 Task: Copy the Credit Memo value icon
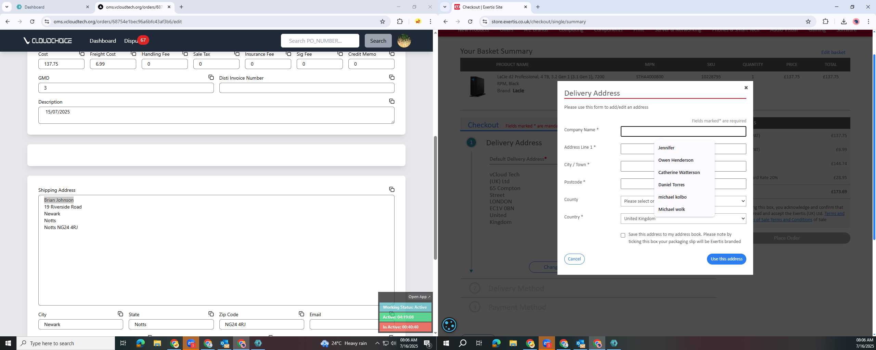pyautogui.click(x=392, y=54)
